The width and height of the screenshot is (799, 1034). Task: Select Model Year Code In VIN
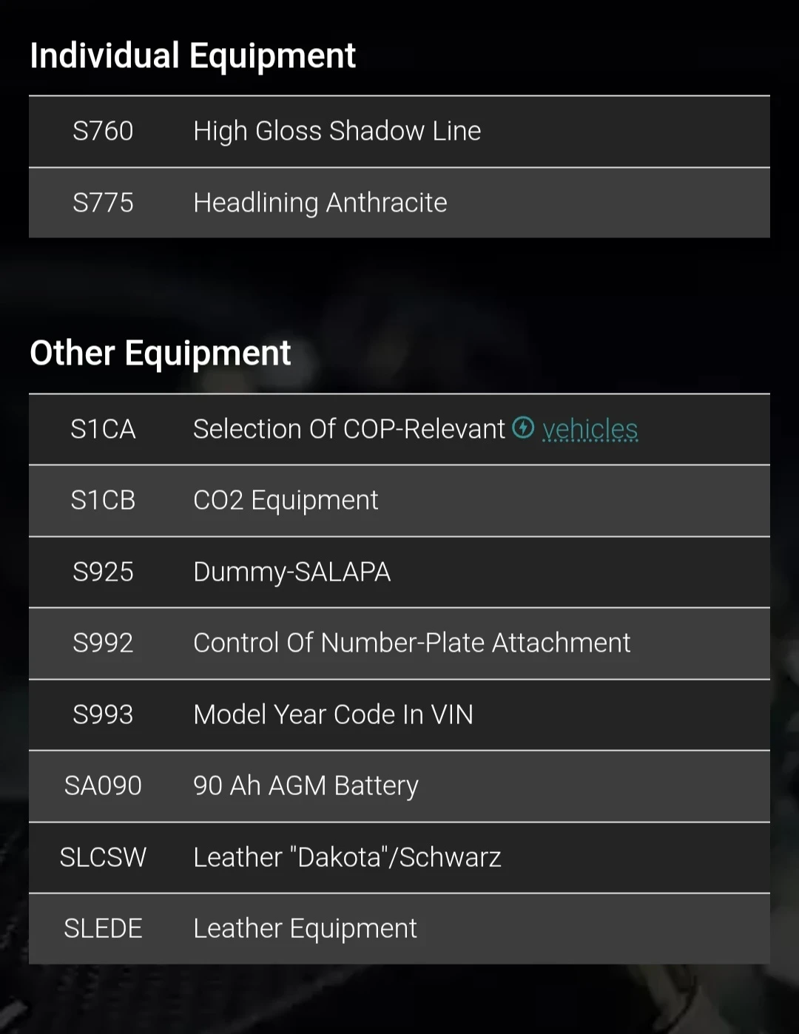(x=333, y=714)
